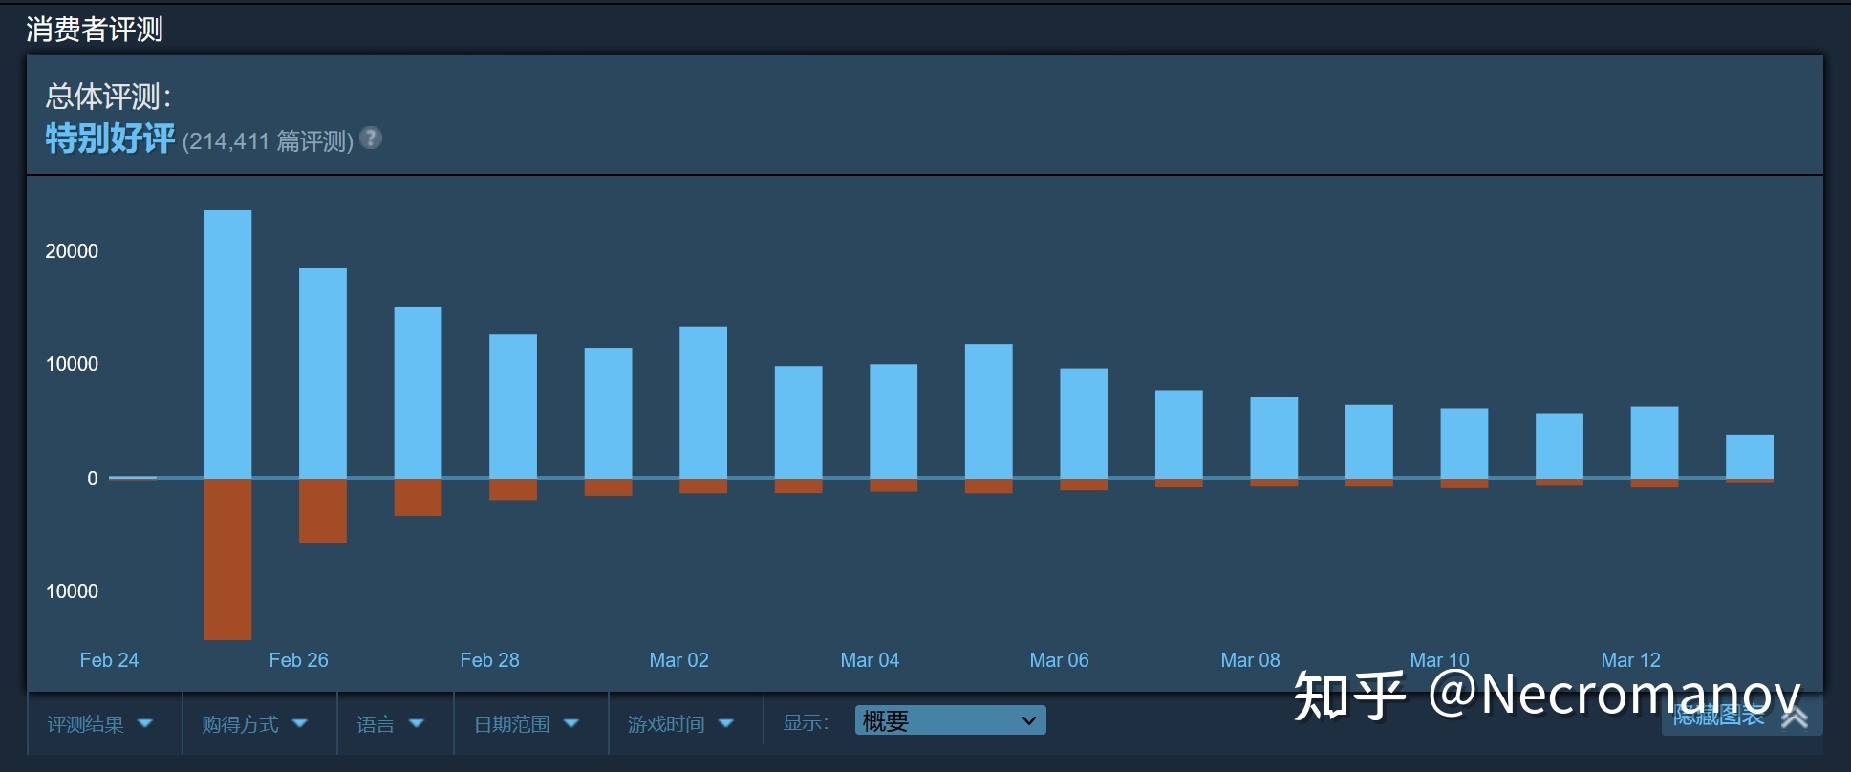The width and height of the screenshot is (1851, 772).
Task: Click the blue bar above Feb 28
Action: tap(513, 406)
